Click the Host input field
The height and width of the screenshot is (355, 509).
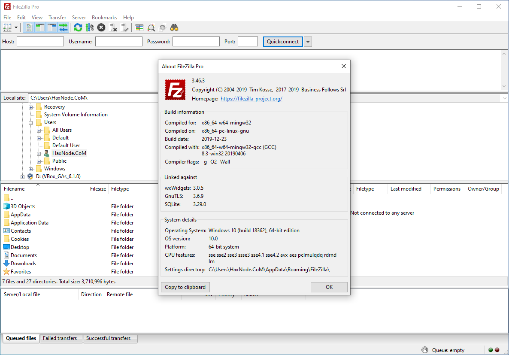(x=40, y=42)
